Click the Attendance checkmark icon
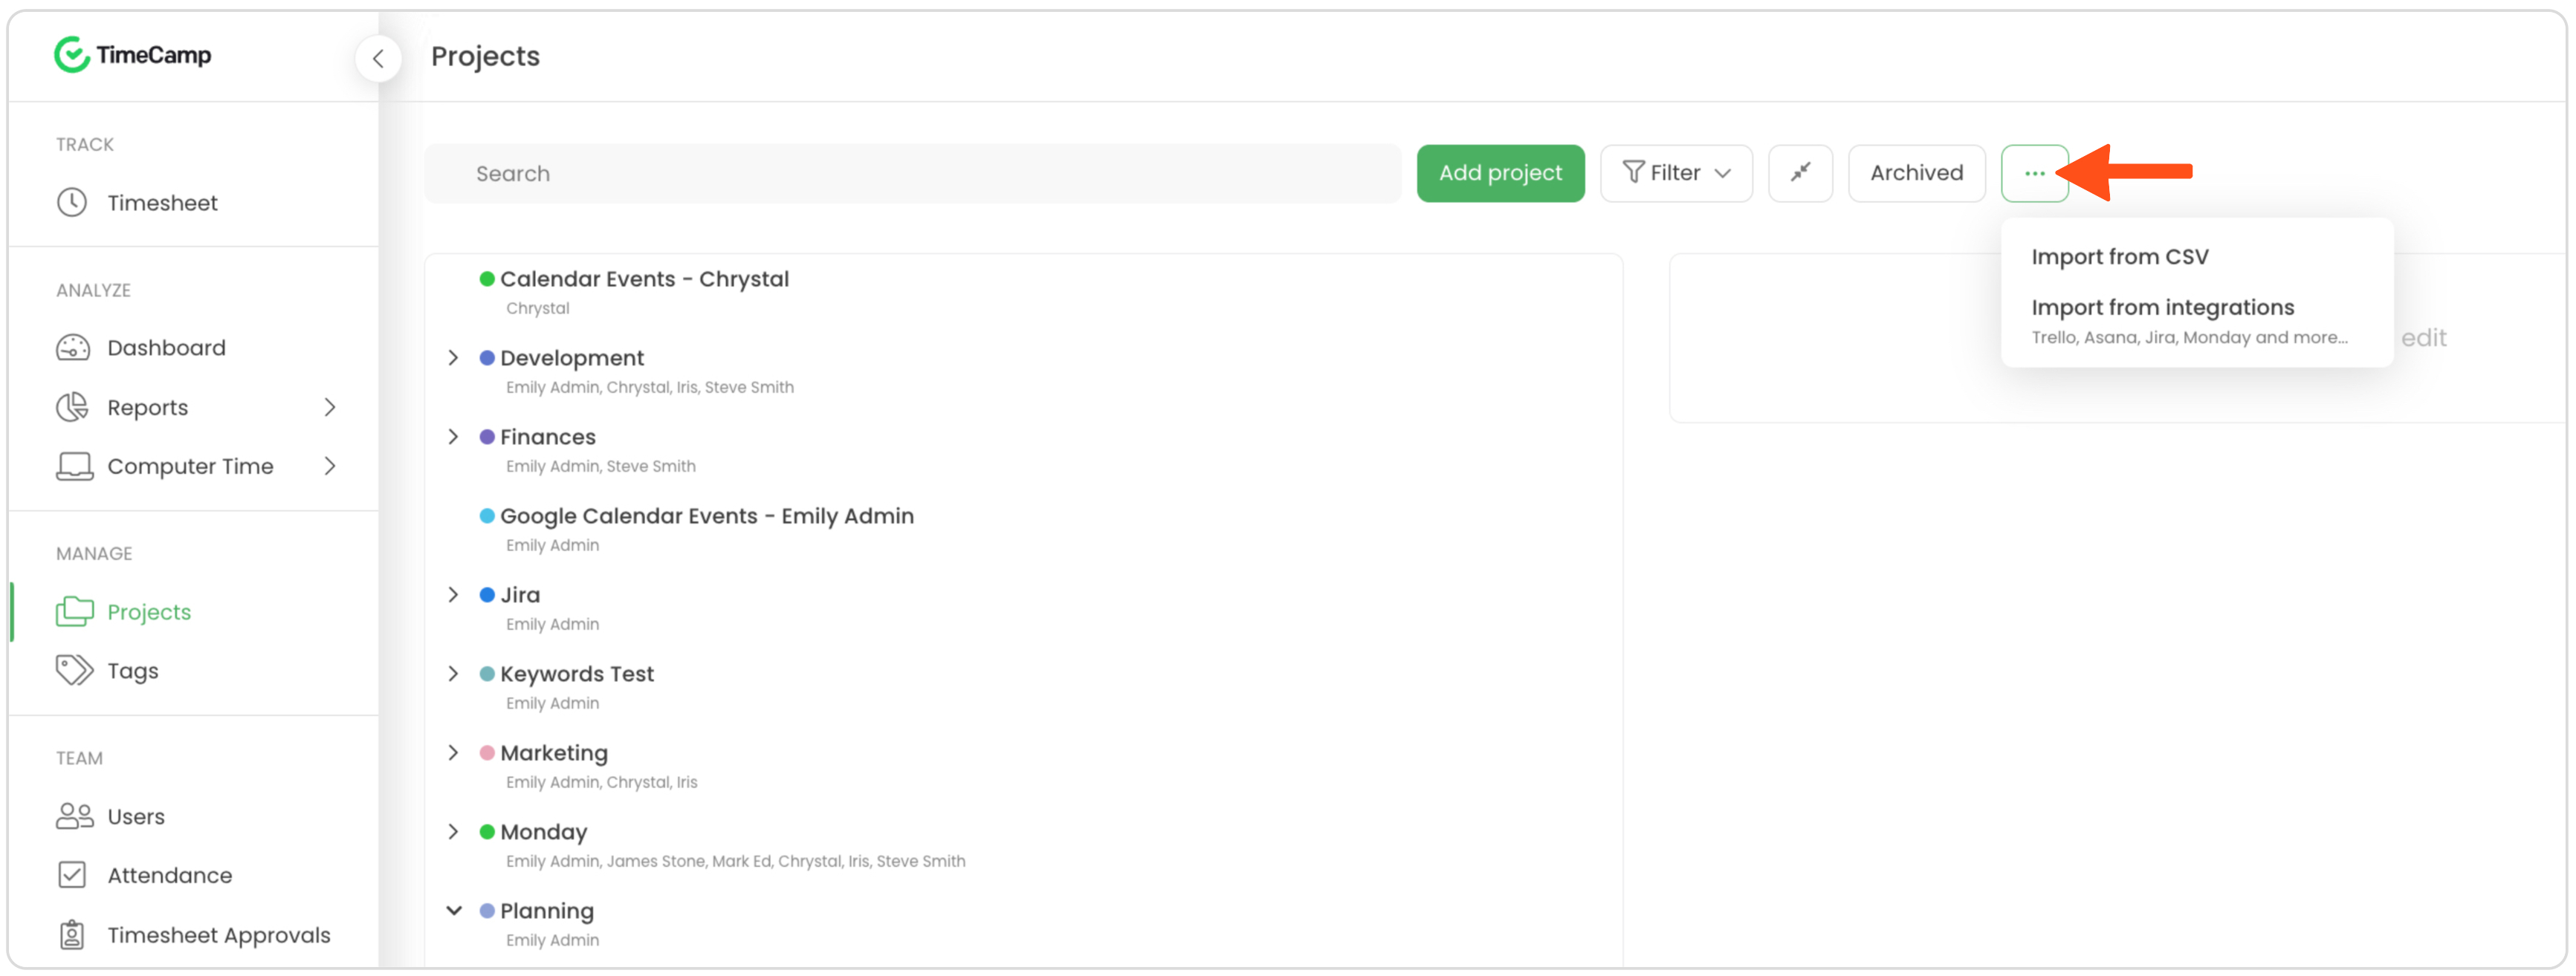2576x976 pixels. [72, 875]
